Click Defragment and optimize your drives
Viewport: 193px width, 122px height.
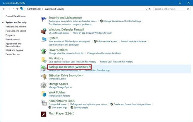[x=89, y=104]
